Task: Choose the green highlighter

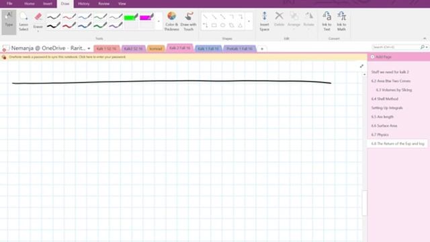Action: pyautogui.click(x=131, y=17)
